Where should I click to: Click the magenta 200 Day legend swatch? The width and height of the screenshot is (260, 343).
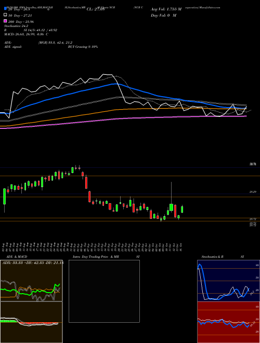[5, 21]
